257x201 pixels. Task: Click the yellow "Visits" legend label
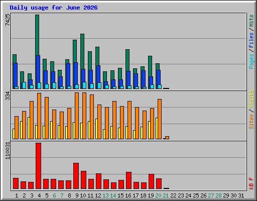point(251,99)
